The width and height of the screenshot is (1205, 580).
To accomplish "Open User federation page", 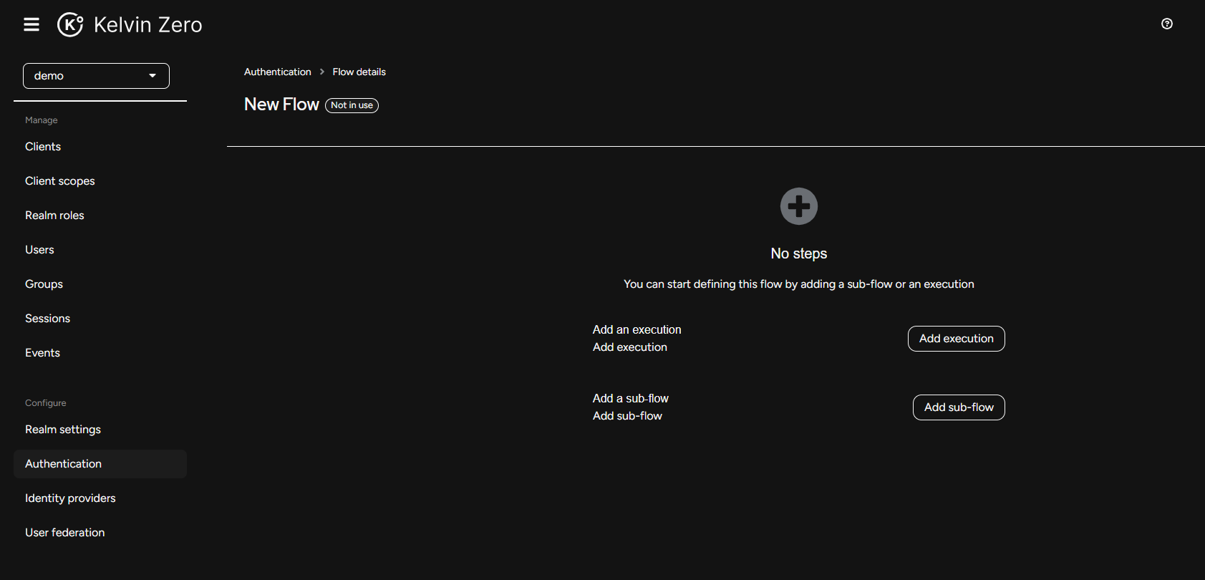I will [x=64, y=533].
